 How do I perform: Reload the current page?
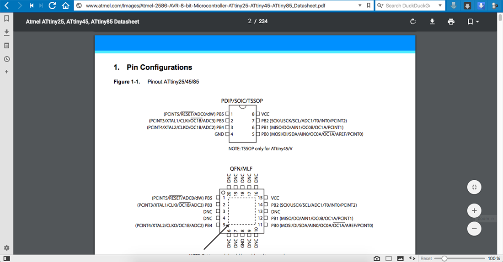(52, 5)
